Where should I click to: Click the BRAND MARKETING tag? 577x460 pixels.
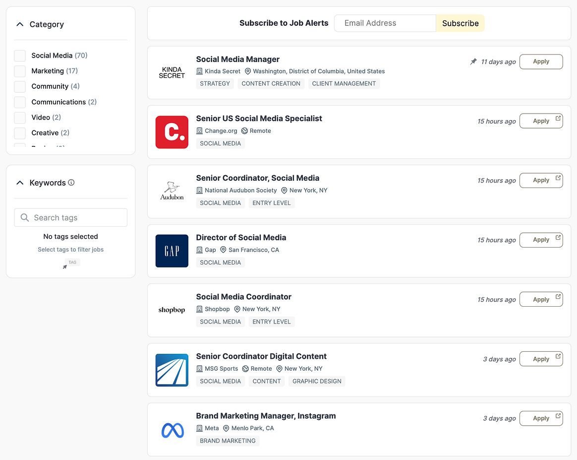(228, 441)
